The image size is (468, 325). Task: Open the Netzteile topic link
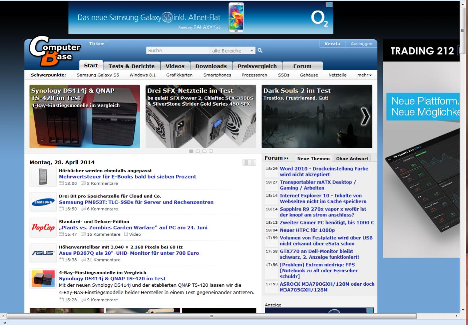[x=337, y=75]
